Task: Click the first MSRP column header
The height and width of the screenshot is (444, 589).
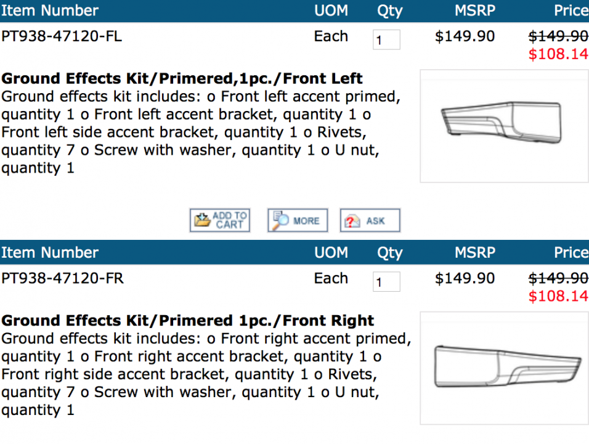Action: coord(475,10)
